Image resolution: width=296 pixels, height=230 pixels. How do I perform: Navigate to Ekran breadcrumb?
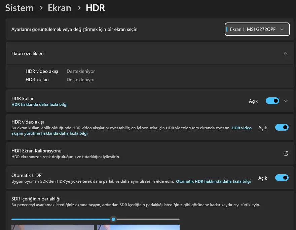[60, 8]
